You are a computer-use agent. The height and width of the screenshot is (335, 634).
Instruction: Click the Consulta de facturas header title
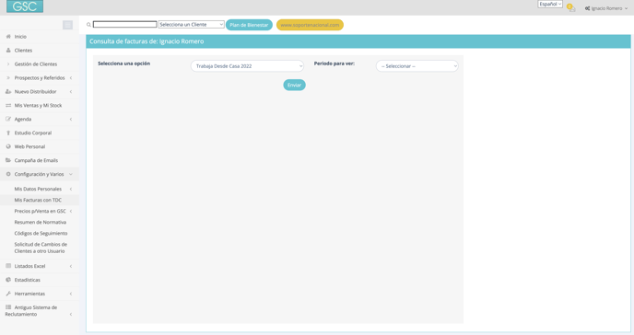pos(147,41)
